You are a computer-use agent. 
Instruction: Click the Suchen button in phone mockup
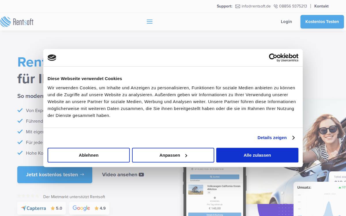point(215,177)
